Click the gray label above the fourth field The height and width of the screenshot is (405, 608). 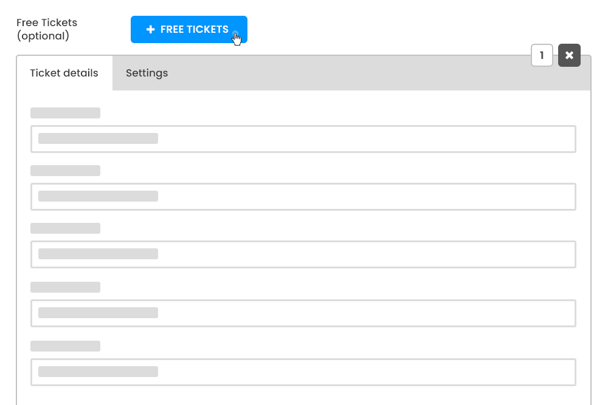coord(65,287)
